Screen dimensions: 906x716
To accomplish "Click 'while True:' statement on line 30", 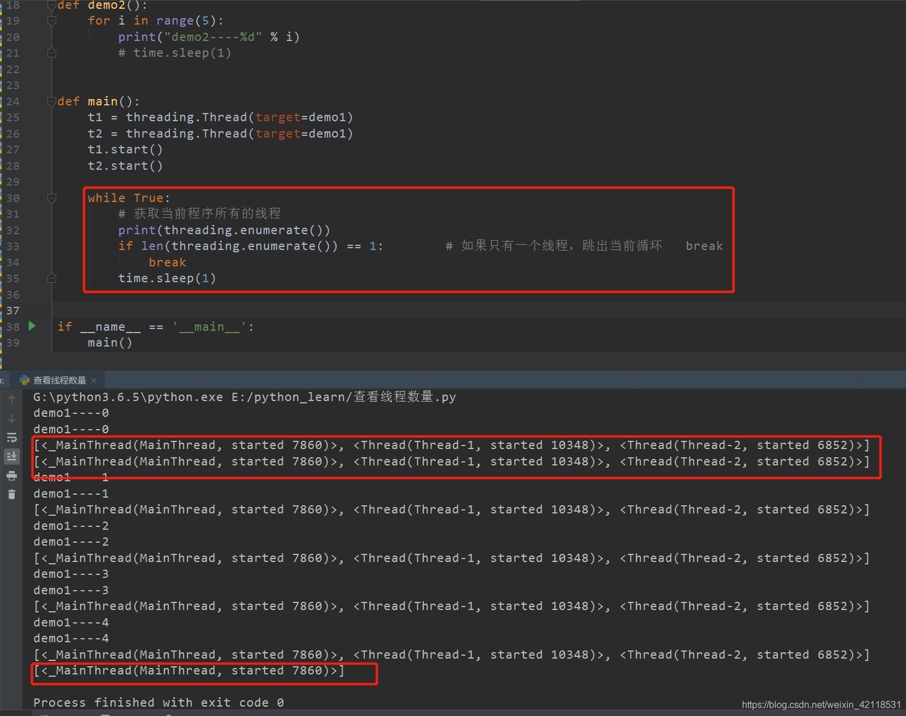I will tap(129, 198).
